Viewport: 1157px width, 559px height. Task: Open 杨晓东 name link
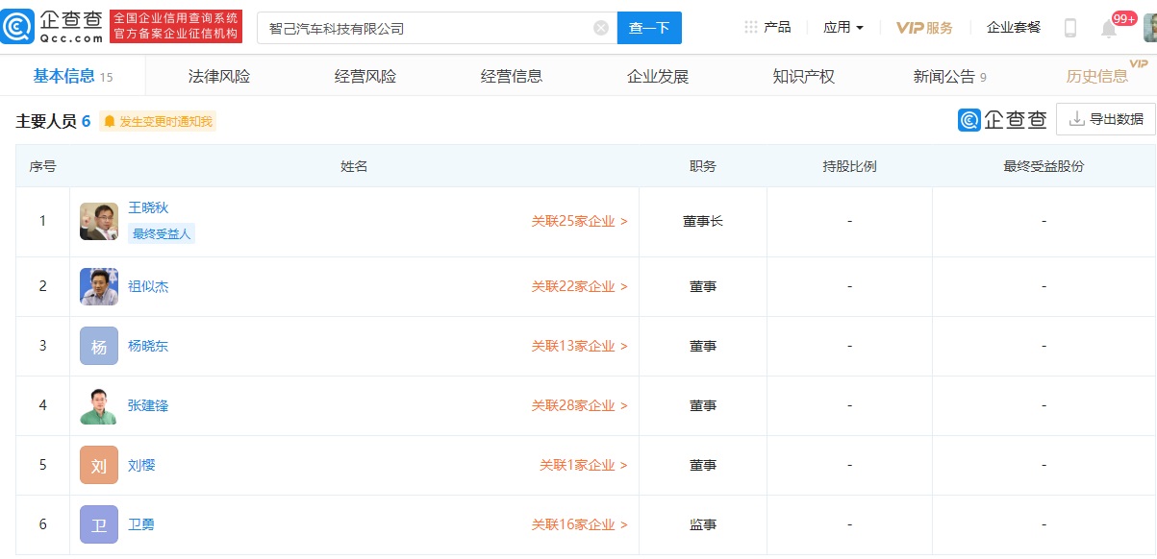tap(148, 346)
